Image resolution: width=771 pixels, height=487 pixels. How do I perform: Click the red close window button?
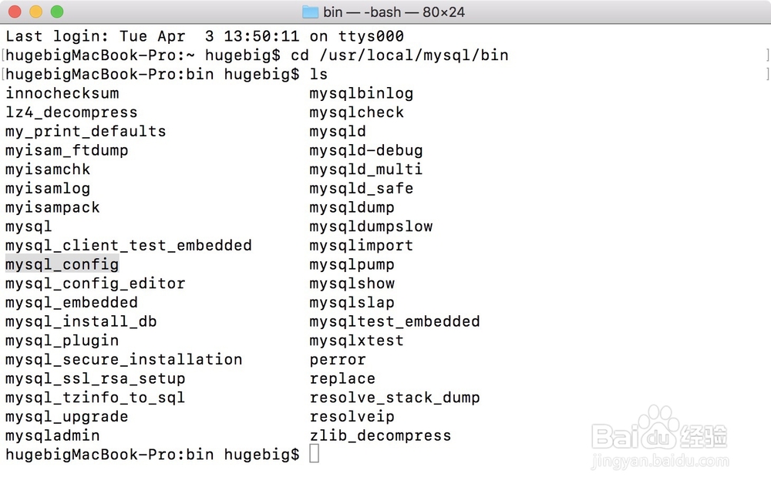[15, 12]
